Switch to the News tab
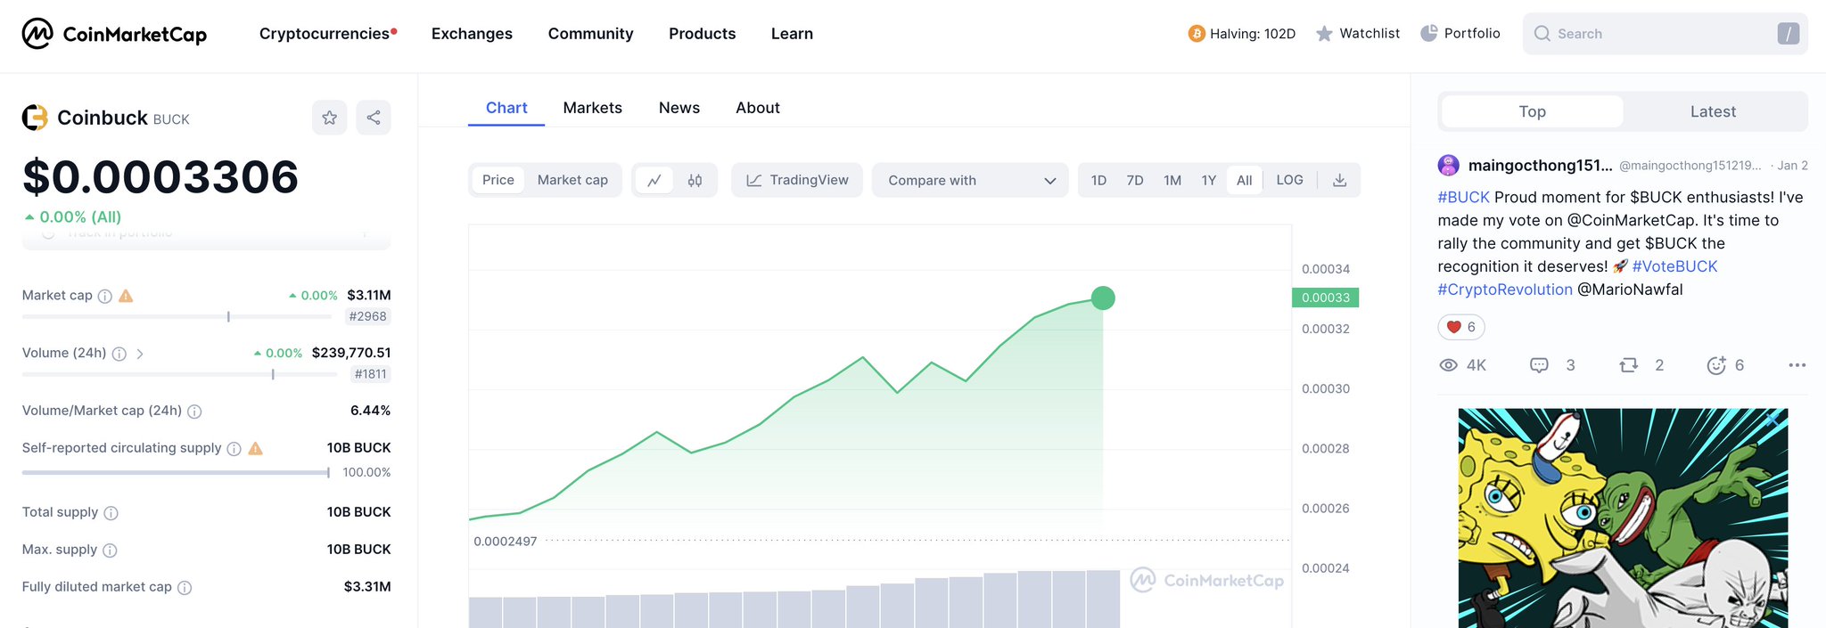Viewport: 1826px width, 628px height. (679, 108)
